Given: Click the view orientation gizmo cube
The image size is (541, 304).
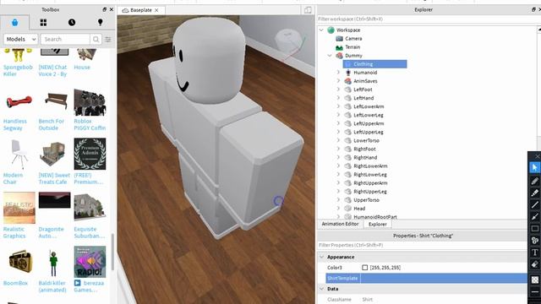Looking at the screenshot, I should (288, 40).
